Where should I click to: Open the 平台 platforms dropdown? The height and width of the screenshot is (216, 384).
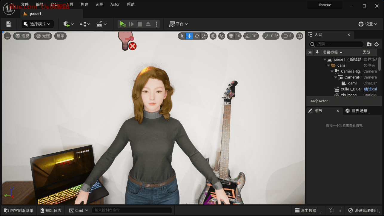[x=179, y=24]
